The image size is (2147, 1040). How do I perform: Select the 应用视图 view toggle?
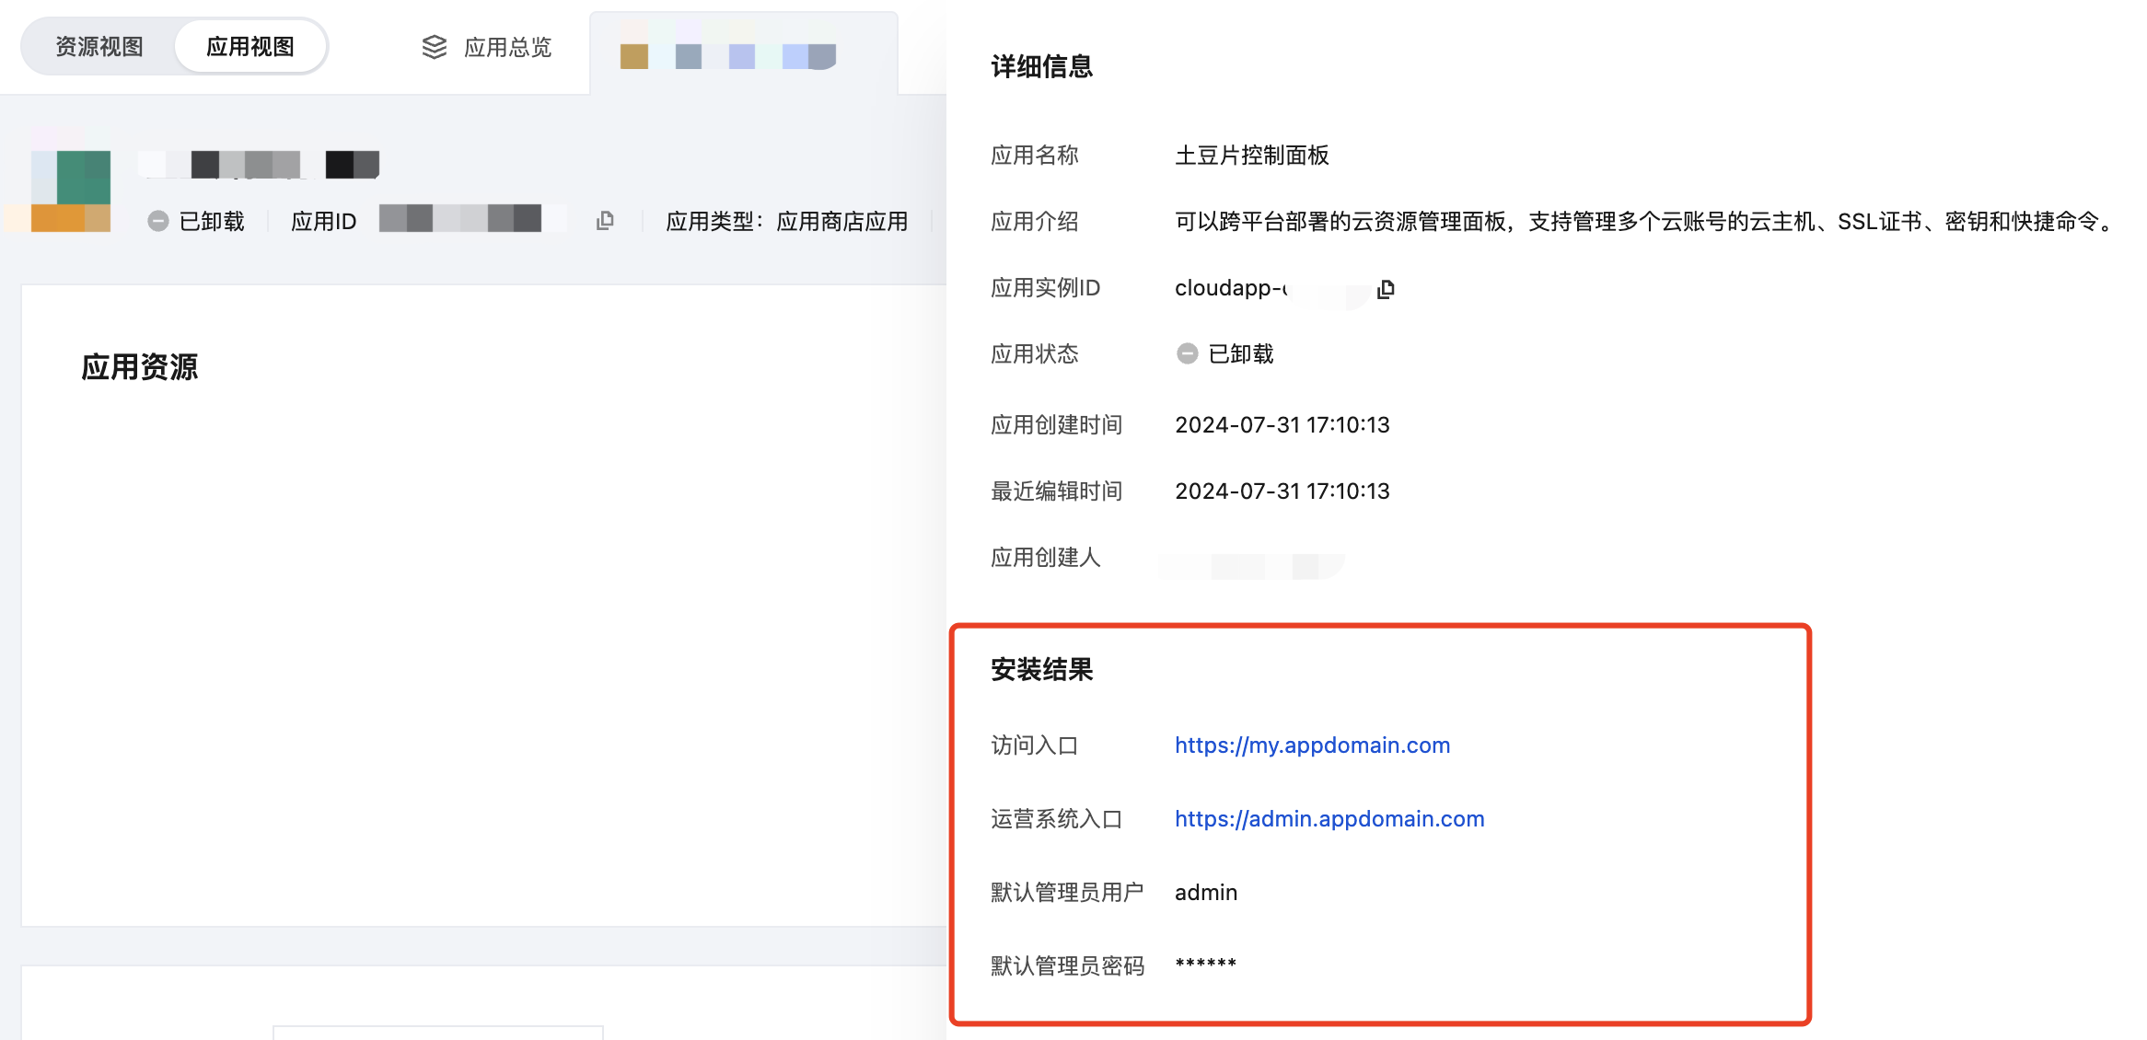[250, 47]
